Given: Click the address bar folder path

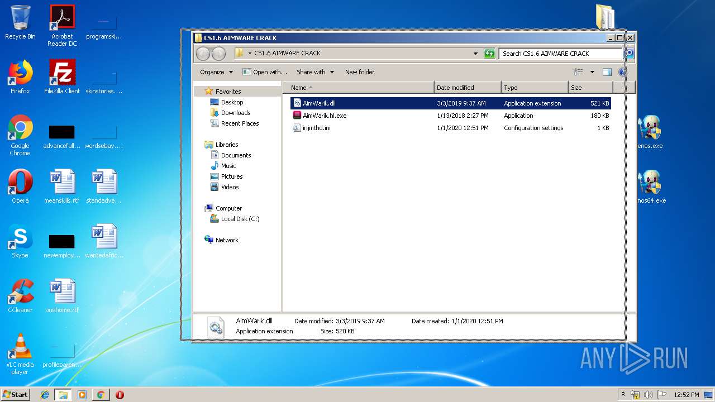Looking at the screenshot, I should click(287, 54).
